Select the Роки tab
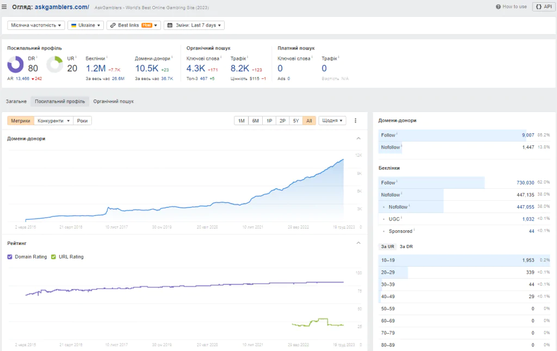This screenshot has height=351, width=557. [83, 121]
